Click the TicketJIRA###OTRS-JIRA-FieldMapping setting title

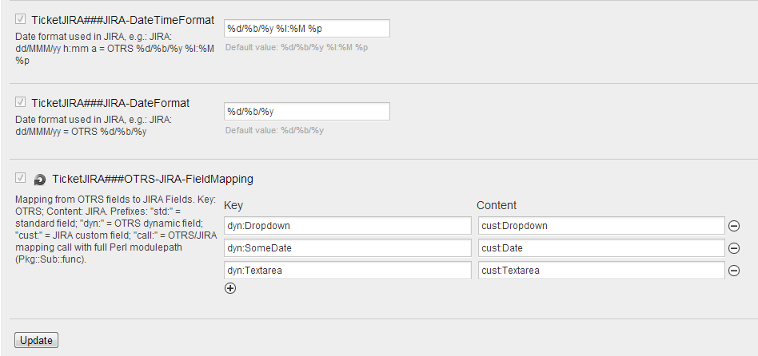point(153,180)
